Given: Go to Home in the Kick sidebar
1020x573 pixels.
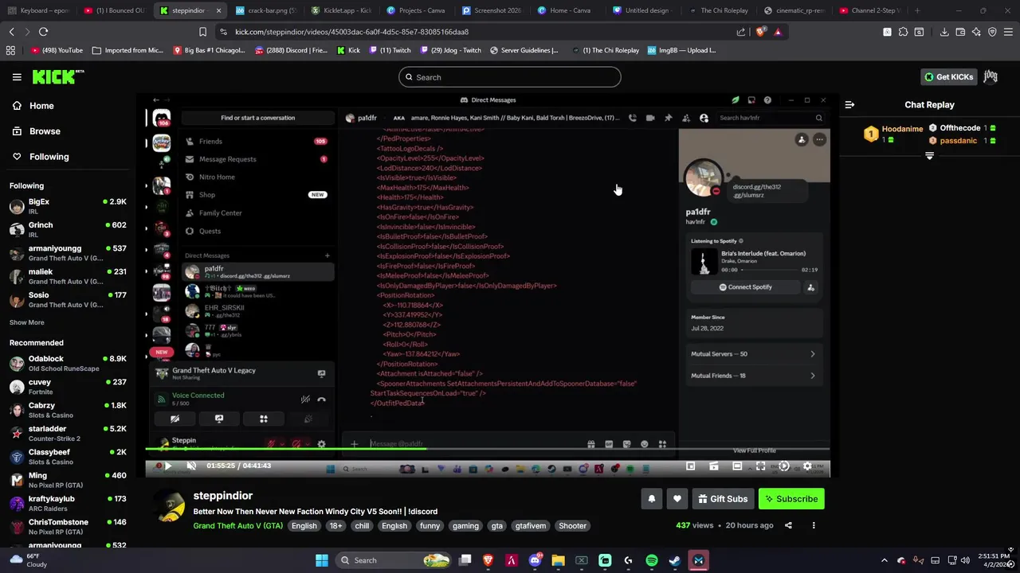Looking at the screenshot, I should [x=41, y=106].
